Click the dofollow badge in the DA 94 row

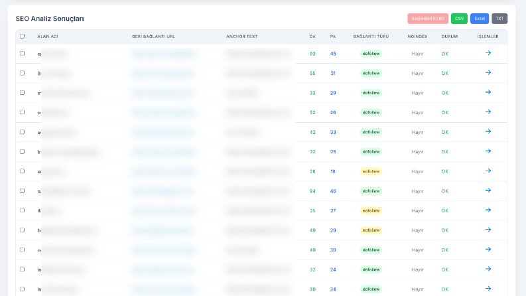tap(371, 191)
